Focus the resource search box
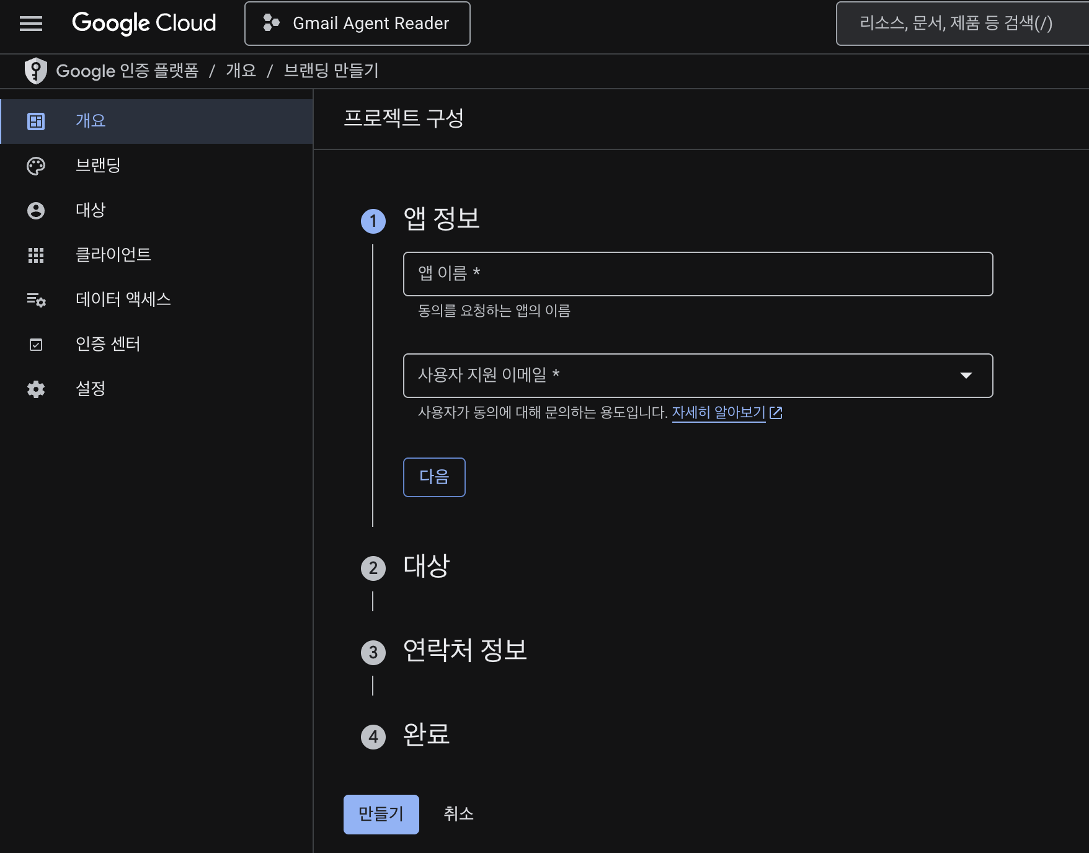The height and width of the screenshot is (853, 1089). (962, 24)
